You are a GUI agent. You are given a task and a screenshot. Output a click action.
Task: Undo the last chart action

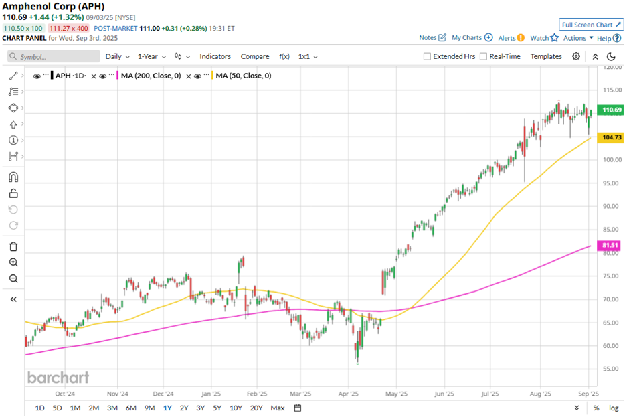tap(13, 210)
